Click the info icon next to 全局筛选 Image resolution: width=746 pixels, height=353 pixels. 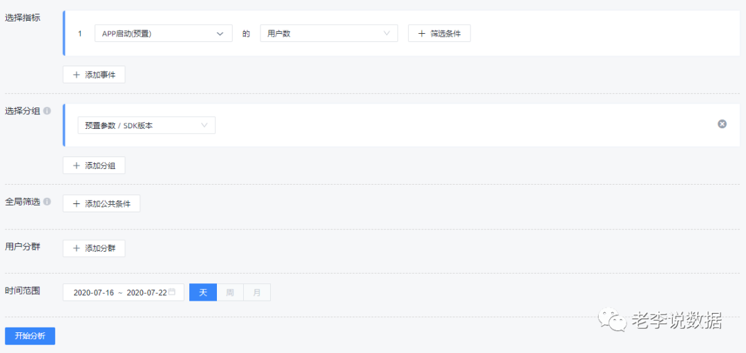tap(47, 201)
